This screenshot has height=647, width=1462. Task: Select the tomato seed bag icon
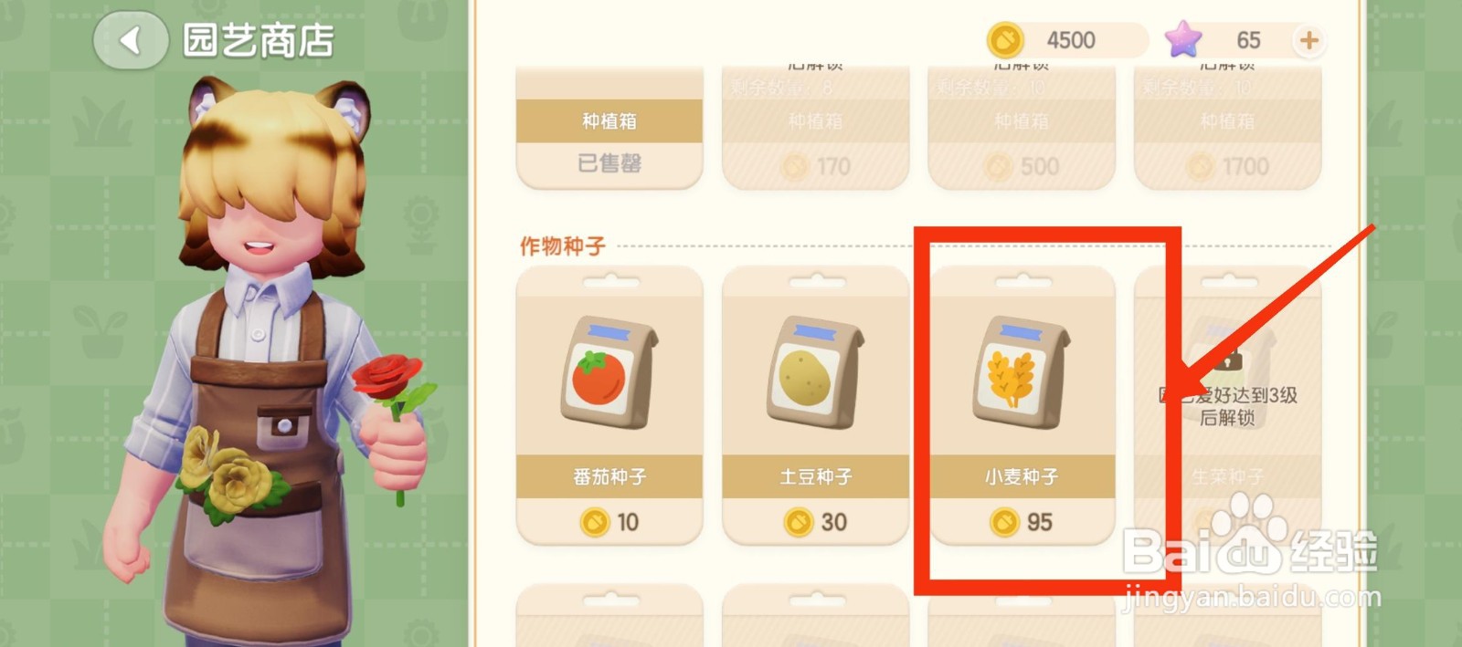609,372
